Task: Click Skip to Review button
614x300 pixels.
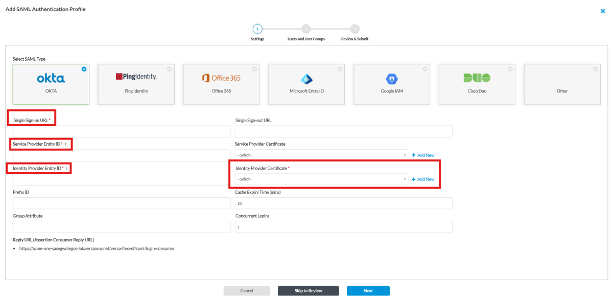Action: 309,291
